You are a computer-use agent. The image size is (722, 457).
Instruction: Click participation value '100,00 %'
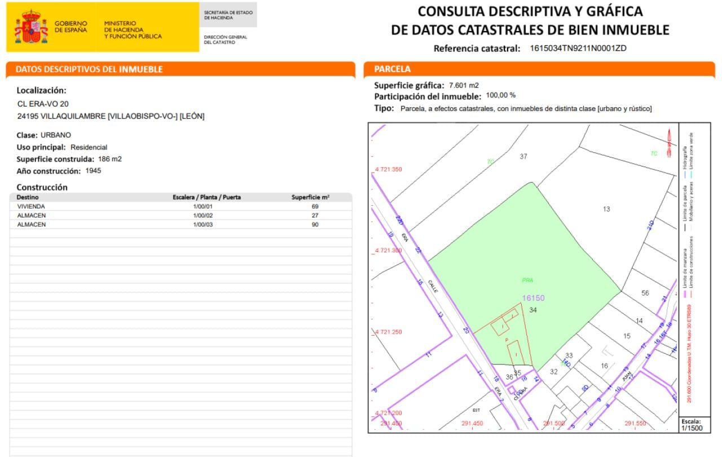click(x=501, y=95)
